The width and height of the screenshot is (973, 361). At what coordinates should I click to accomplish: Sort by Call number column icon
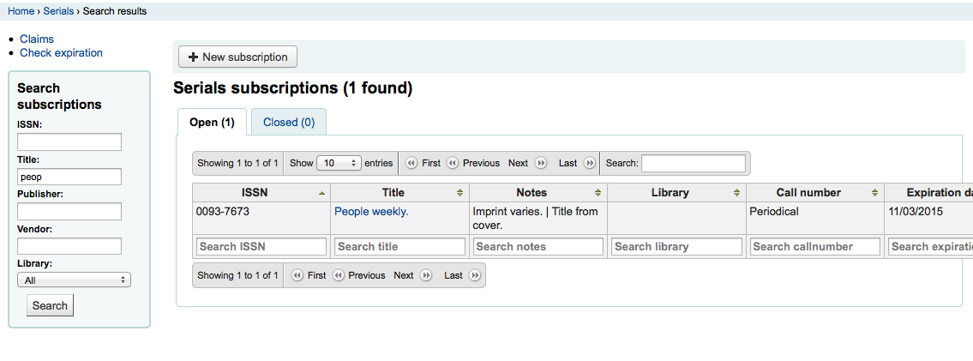pos(874,193)
